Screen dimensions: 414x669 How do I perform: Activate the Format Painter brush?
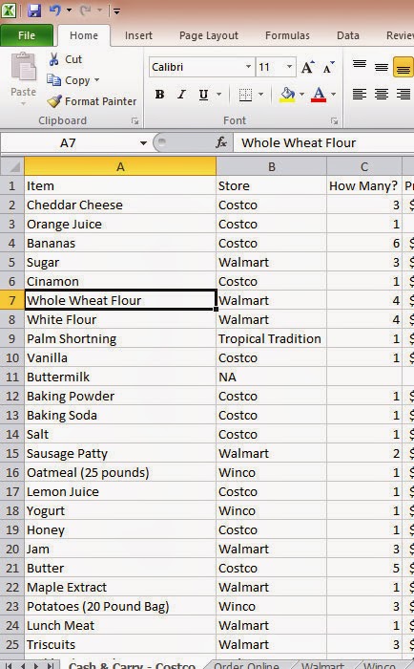(54, 101)
